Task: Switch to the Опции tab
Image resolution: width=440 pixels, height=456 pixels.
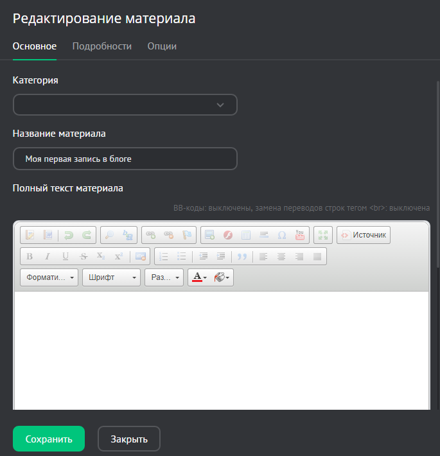Action: point(162,46)
